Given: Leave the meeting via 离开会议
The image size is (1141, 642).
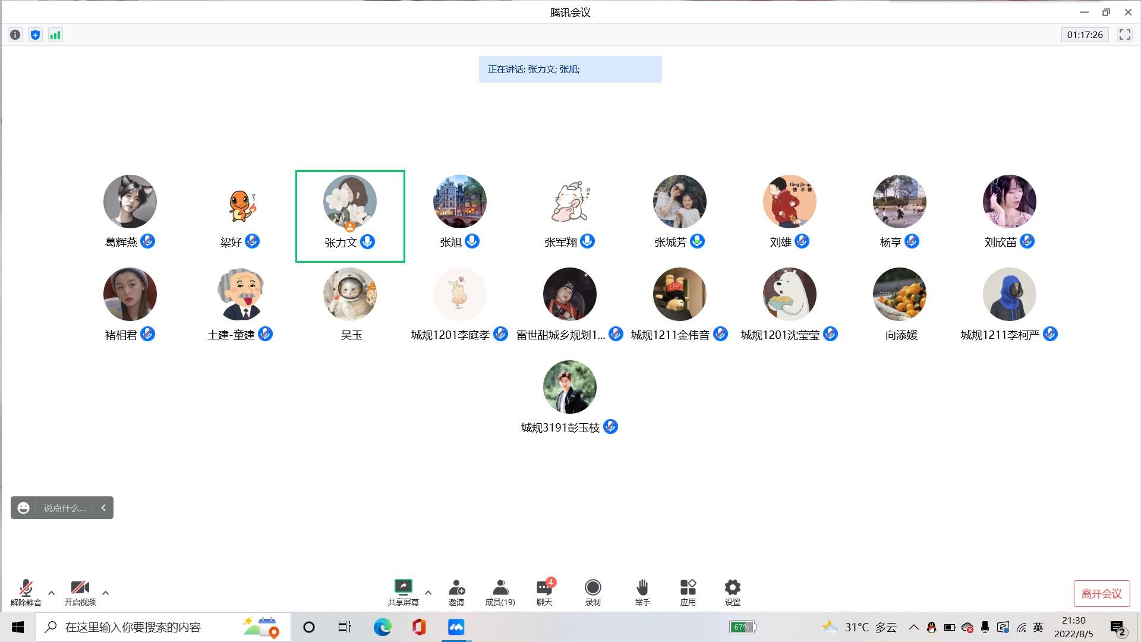Looking at the screenshot, I should 1101,593.
